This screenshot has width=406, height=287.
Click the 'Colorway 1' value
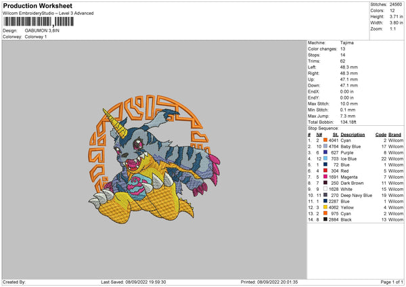tap(36, 37)
